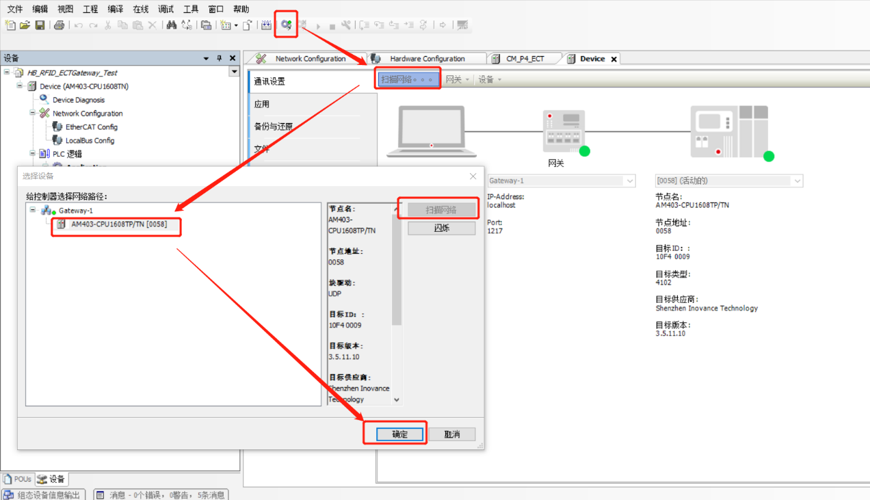Click the 确定 button in dialog
This screenshot has height=500, width=870.
click(400, 434)
